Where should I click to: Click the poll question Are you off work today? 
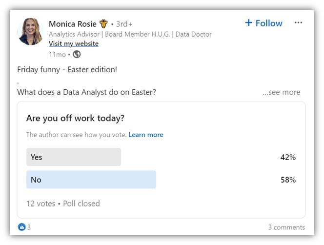tap(75, 118)
